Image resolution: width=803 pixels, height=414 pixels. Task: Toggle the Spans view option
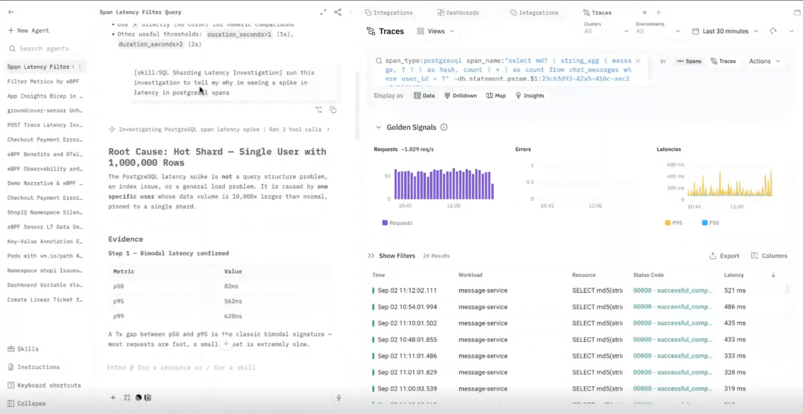[689, 61]
